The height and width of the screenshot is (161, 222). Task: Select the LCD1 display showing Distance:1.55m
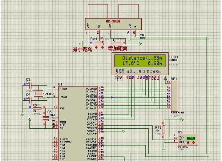tap(140, 64)
